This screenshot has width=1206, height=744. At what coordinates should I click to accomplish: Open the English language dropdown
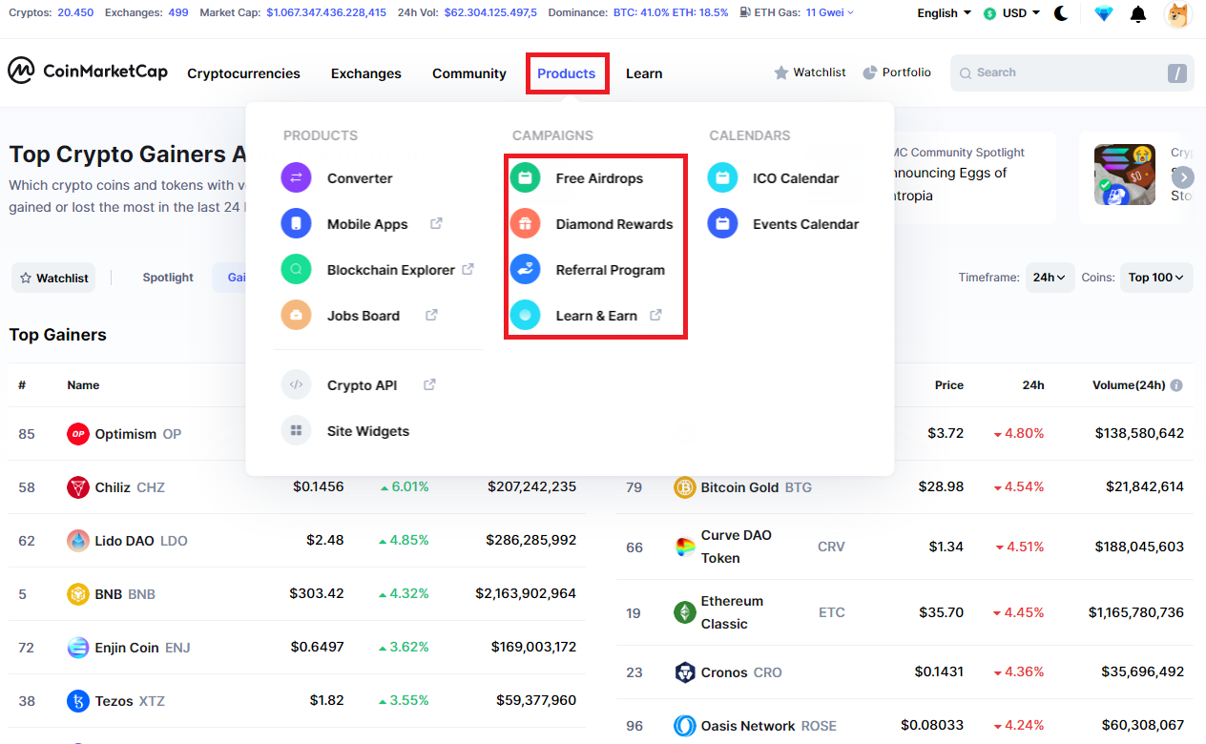[x=945, y=13]
